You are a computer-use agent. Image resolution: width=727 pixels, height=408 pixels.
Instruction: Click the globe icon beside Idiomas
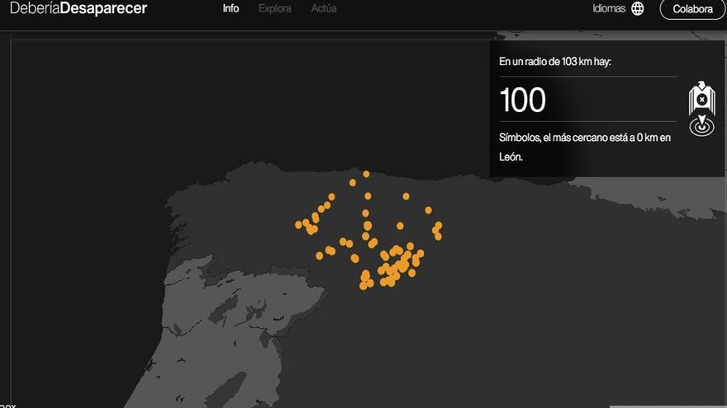[x=637, y=9]
